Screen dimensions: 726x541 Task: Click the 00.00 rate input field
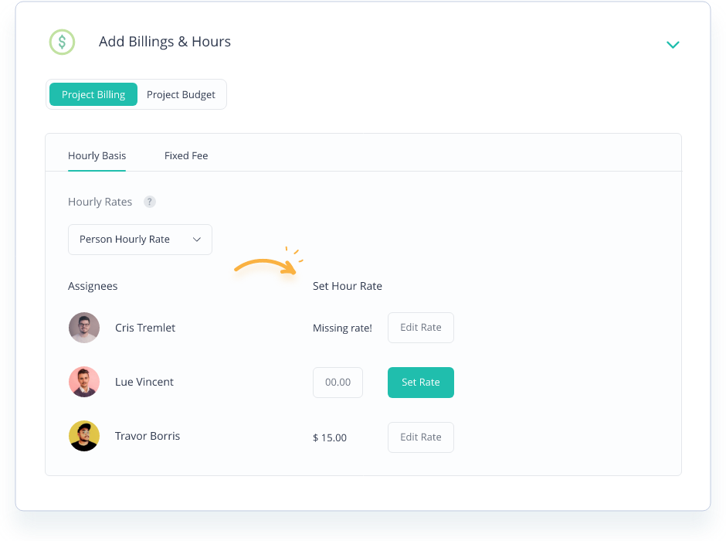point(338,382)
